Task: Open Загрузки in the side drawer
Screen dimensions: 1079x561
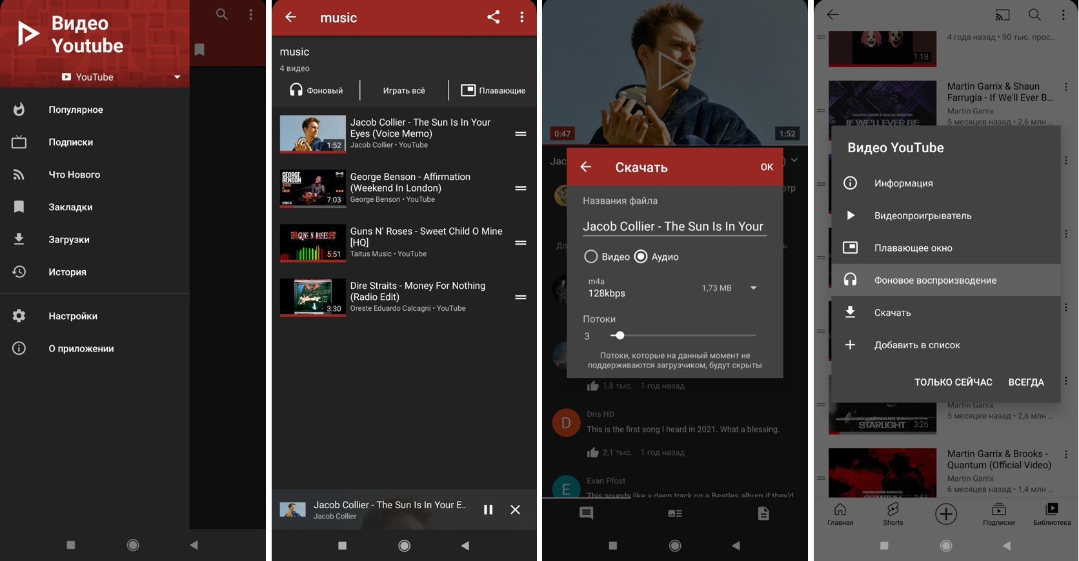Action: 68,239
